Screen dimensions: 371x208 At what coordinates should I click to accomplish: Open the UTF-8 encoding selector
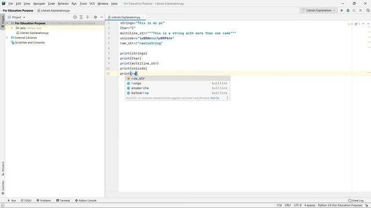click(297, 206)
